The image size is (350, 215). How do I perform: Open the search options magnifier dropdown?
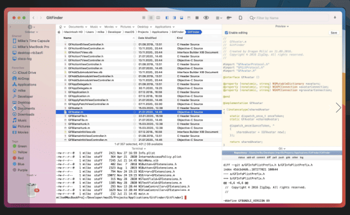[252, 18]
